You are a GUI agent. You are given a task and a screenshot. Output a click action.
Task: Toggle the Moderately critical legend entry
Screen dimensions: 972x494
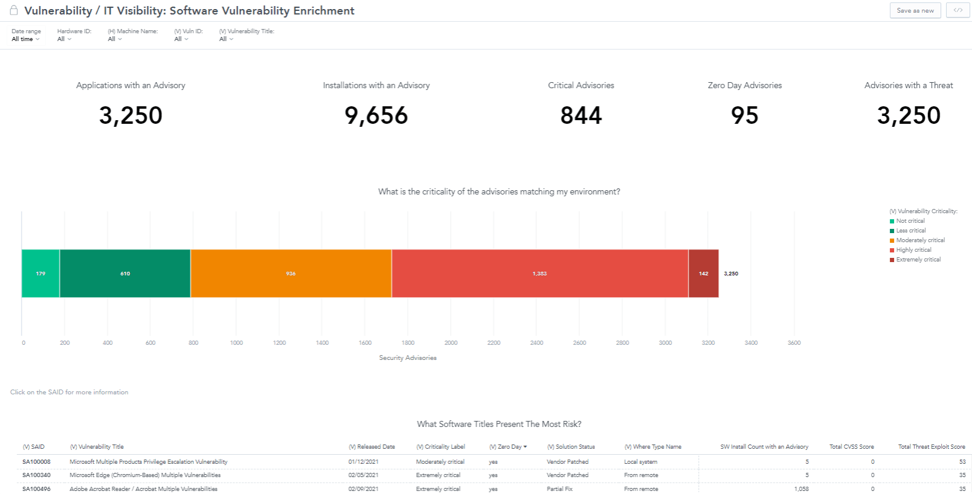920,240
